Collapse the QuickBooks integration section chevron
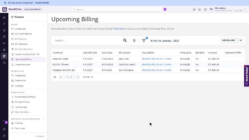 point(44,119)
